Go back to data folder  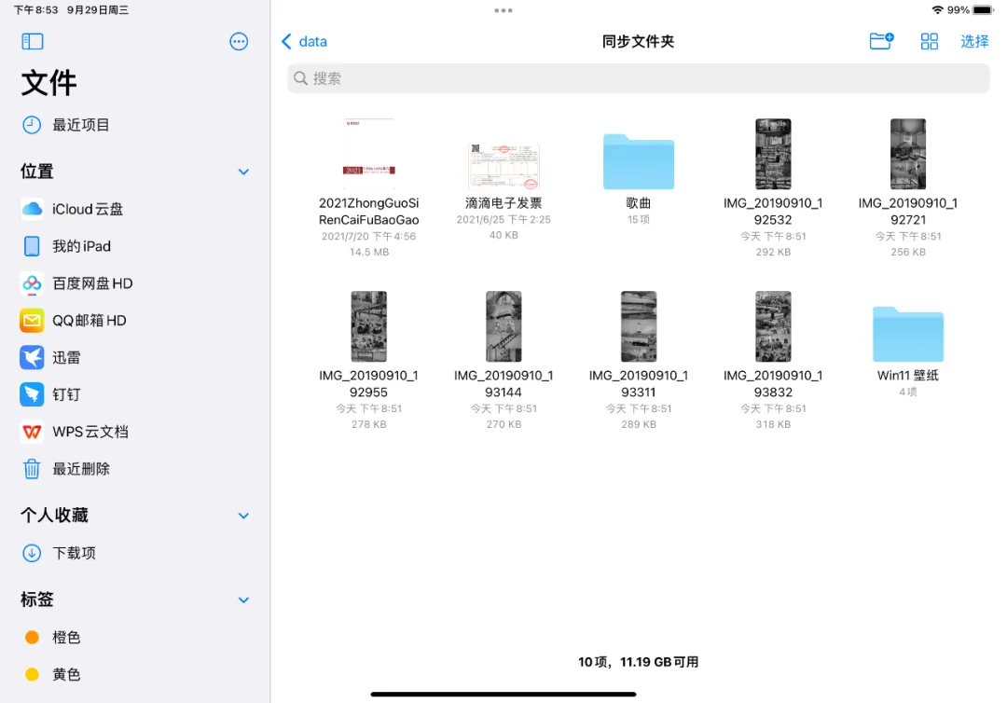click(304, 42)
